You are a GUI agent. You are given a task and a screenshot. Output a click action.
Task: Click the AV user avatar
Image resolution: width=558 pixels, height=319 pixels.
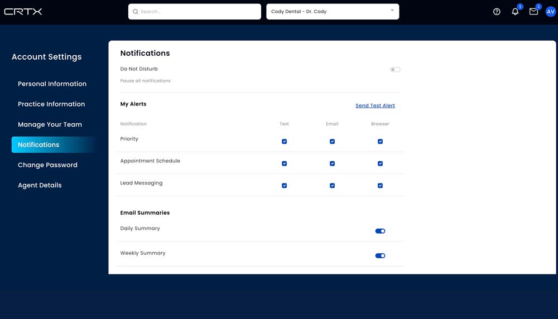pos(550,12)
